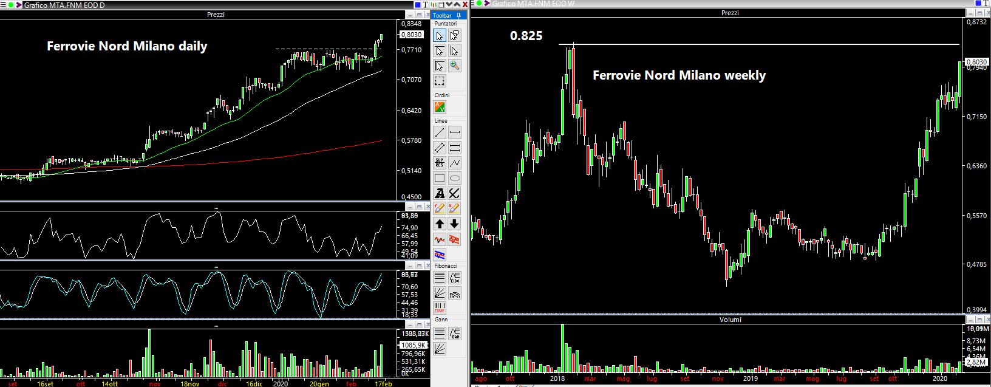Click the candlestick chart type icon in daily title bar
The height and width of the screenshot is (387, 991).
pyautogui.click(x=434, y=4)
